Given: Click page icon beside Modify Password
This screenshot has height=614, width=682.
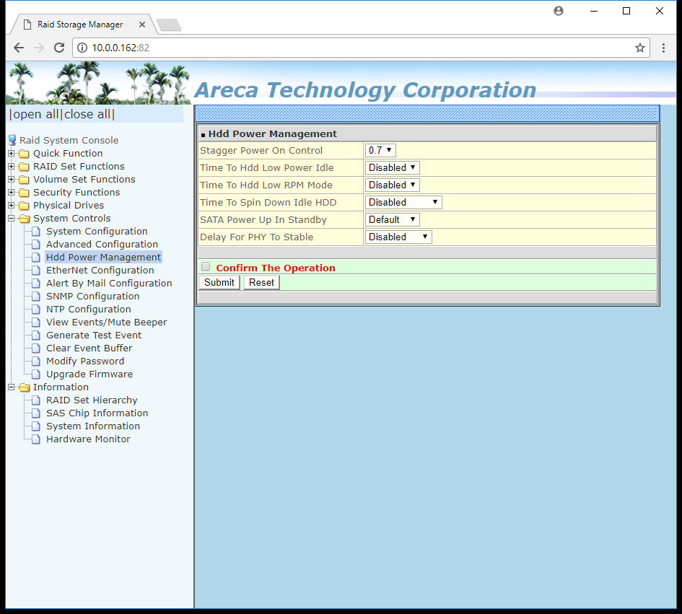Looking at the screenshot, I should tap(36, 361).
